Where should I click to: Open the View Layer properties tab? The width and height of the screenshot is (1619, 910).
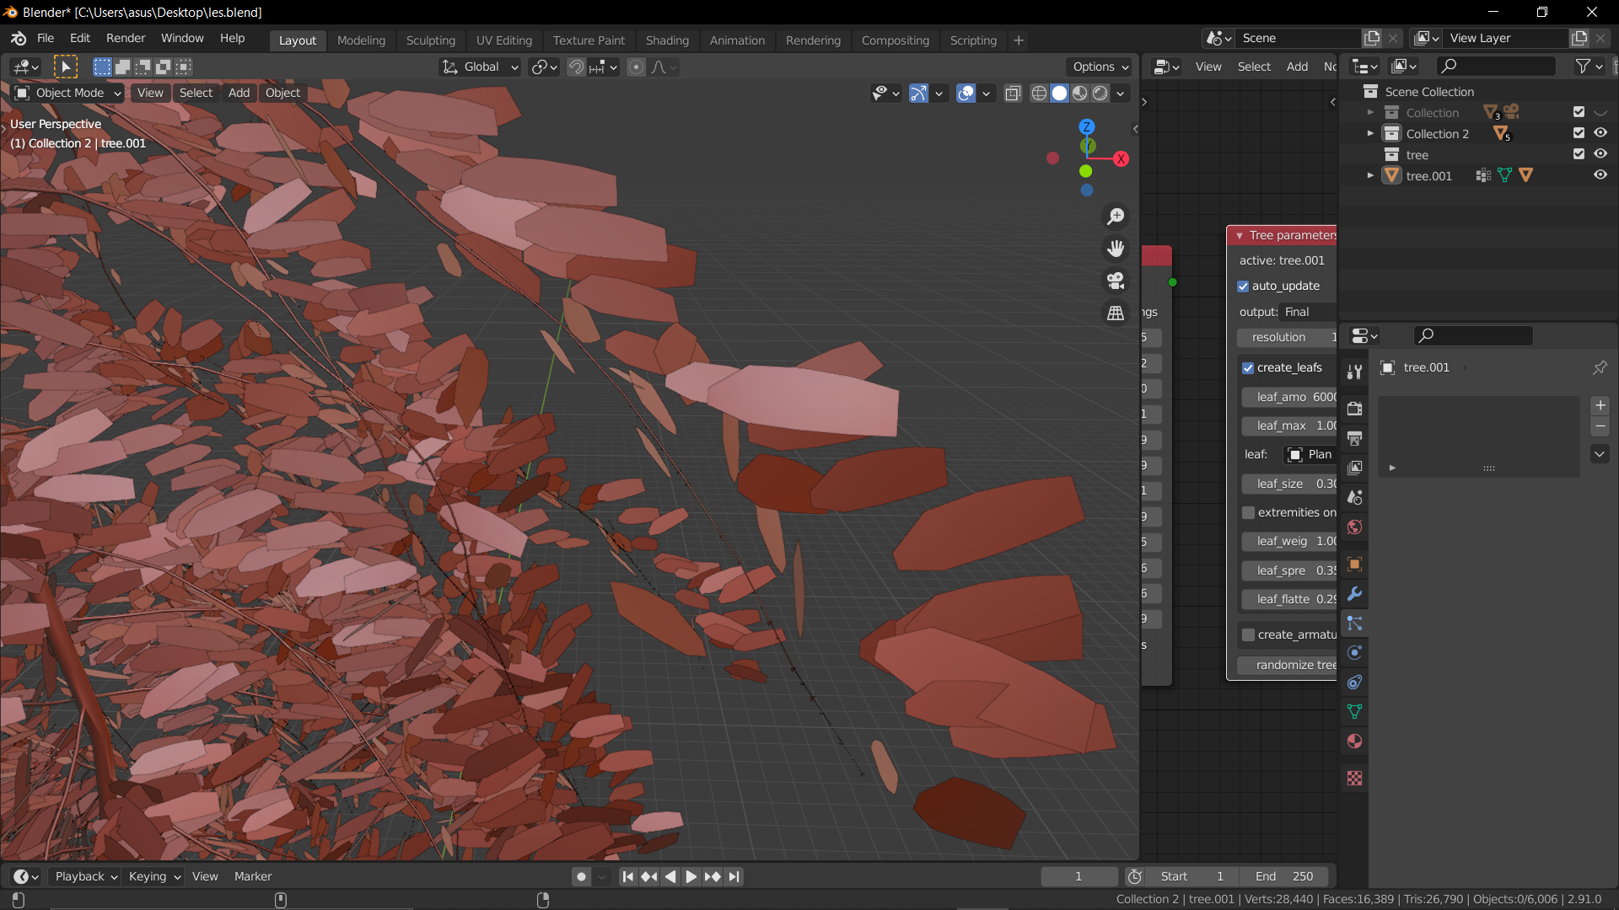[1354, 468]
